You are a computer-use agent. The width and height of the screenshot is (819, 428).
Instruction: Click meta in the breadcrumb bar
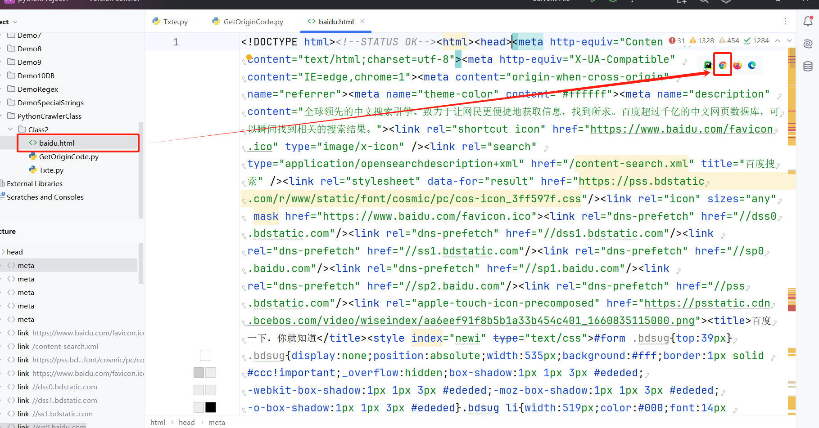[217, 422]
